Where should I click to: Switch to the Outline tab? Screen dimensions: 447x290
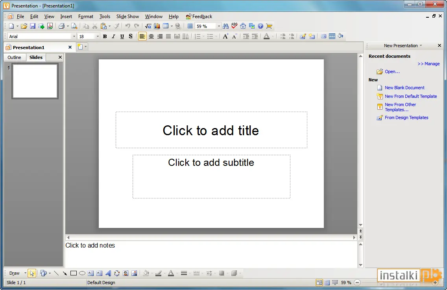(x=14, y=57)
